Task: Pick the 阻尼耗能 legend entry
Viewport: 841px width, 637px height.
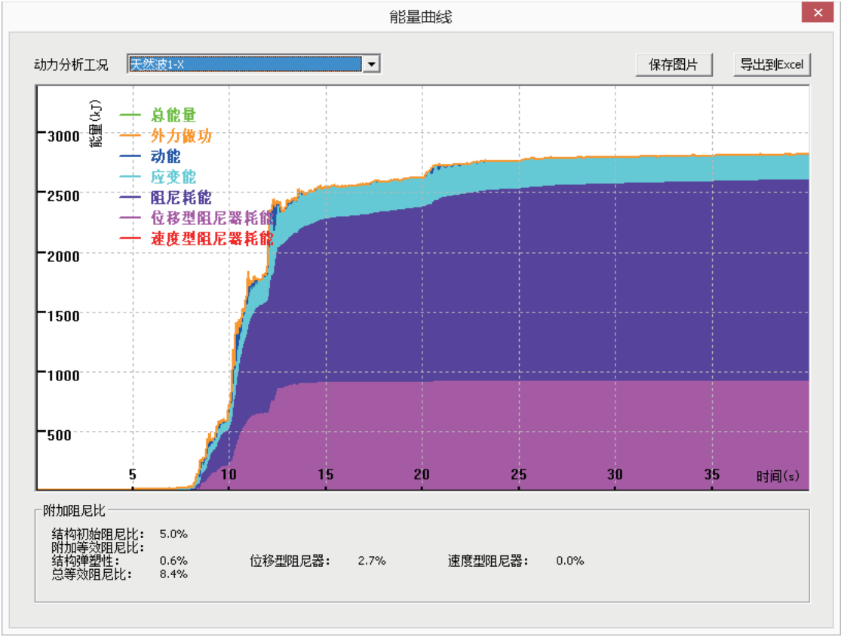Action: (181, 198)
